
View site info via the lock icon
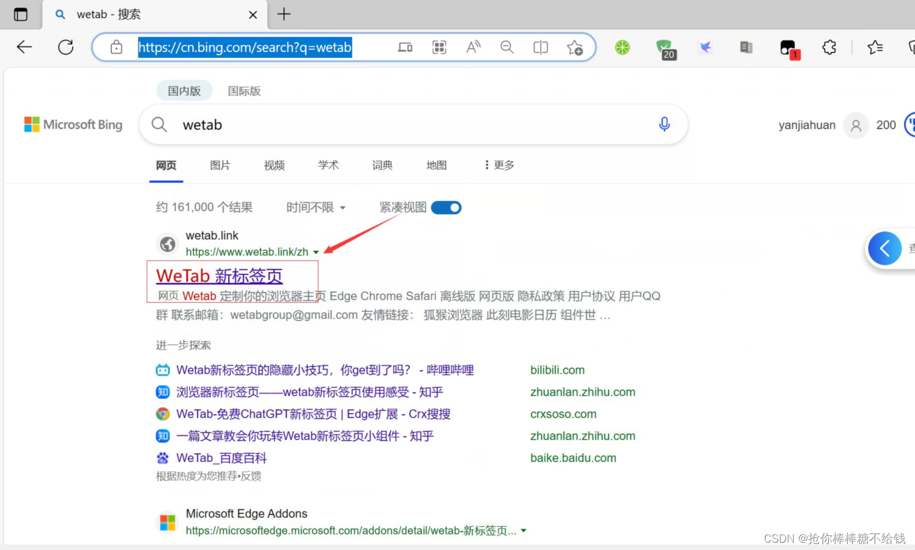coord(116,47)
